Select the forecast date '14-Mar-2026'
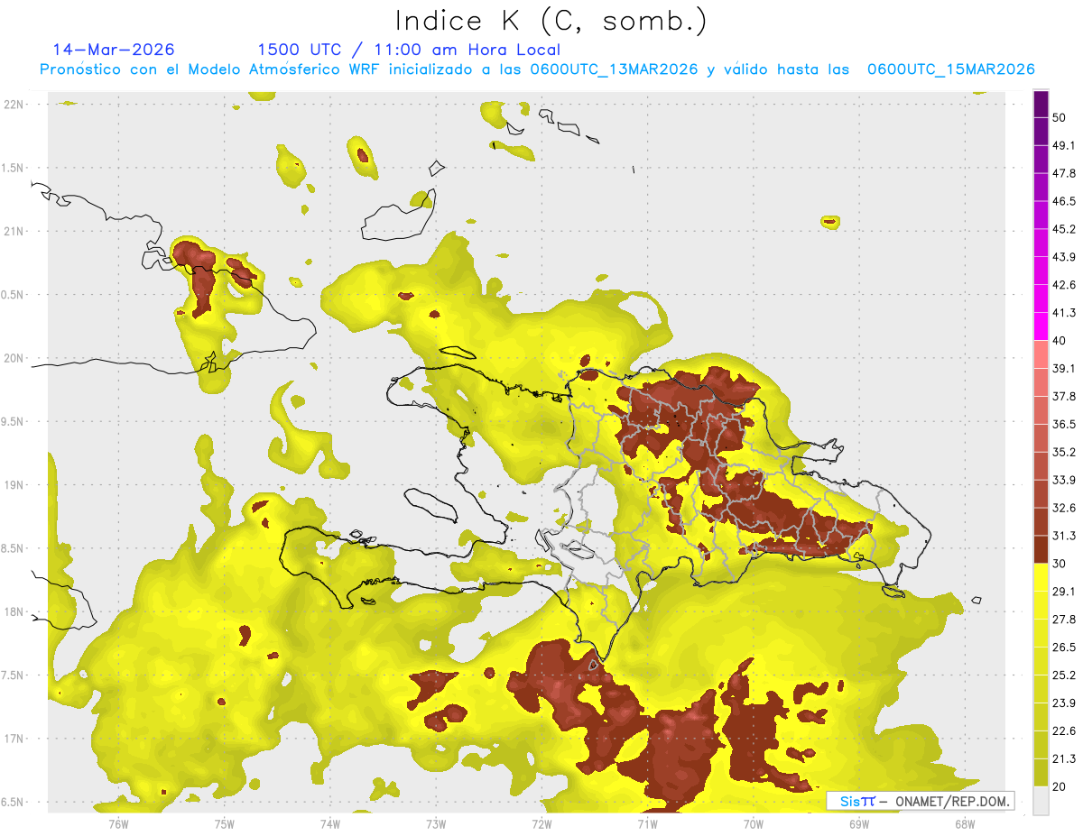 click(114, 50)
